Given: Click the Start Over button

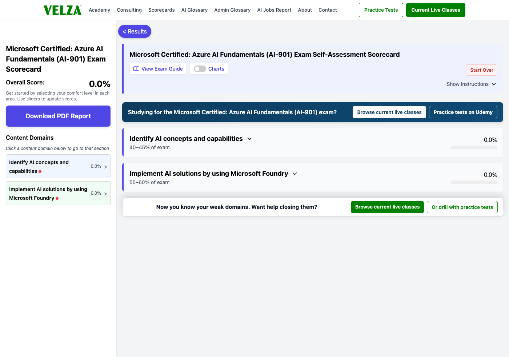Looking at the screenshot, I should tap(482, 70).
